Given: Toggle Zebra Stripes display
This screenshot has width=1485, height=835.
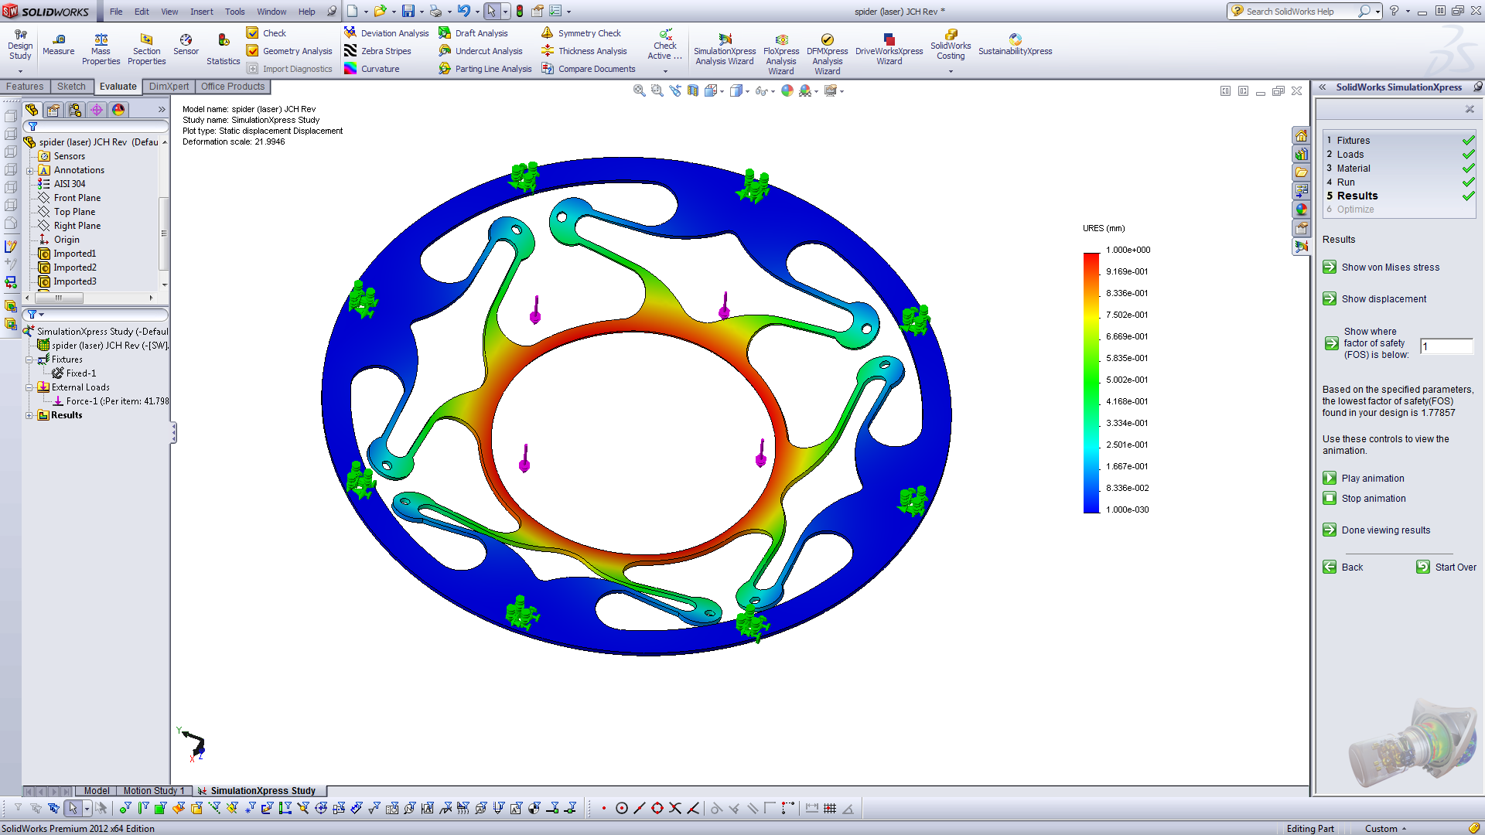Looking at the screenshot, I should pos(377,51).
